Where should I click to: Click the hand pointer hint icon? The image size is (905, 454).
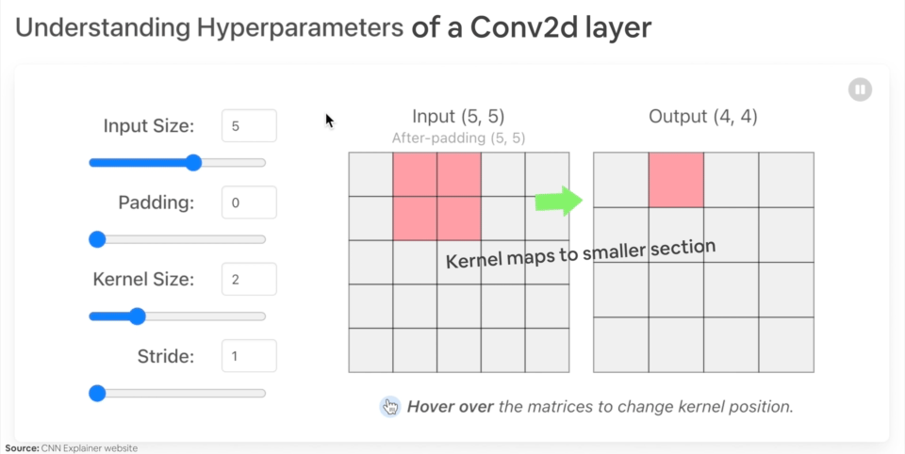[390, 407]
